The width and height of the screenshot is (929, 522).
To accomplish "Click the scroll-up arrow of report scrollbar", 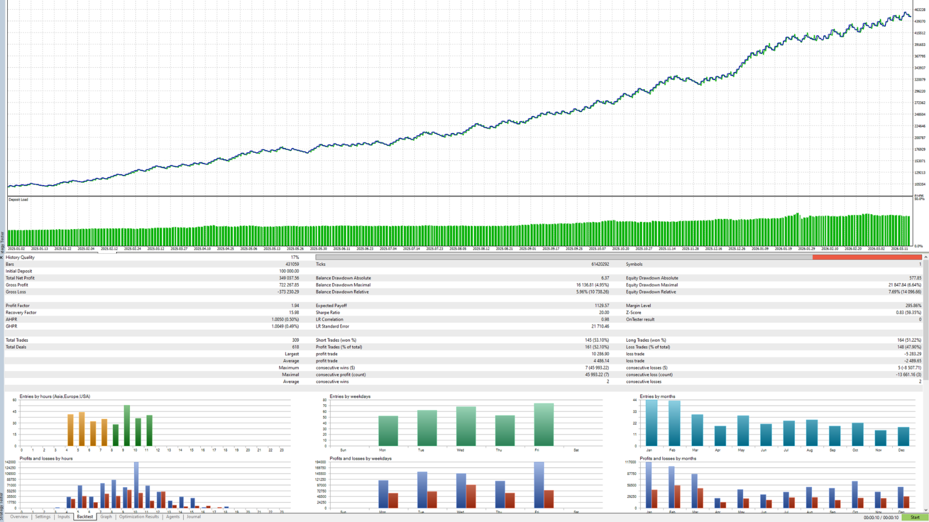I will point(926,257).
